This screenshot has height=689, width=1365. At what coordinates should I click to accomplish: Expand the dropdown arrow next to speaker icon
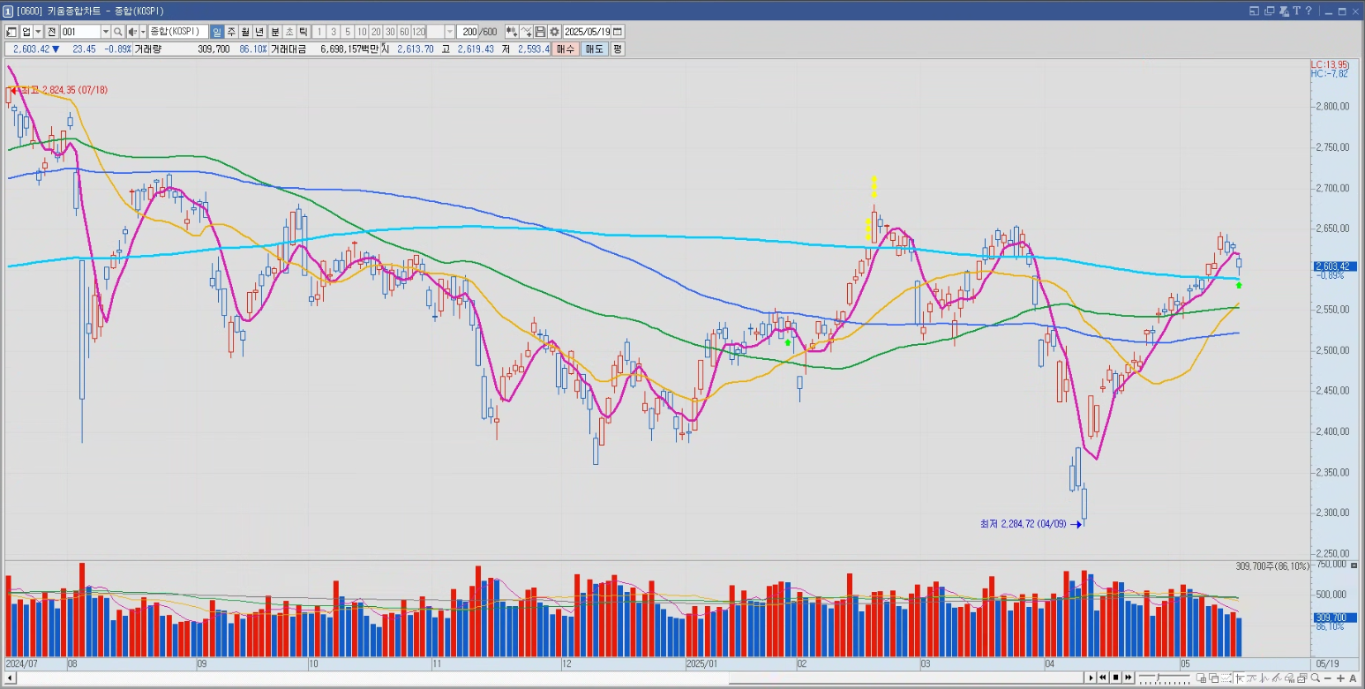point(143,32)
